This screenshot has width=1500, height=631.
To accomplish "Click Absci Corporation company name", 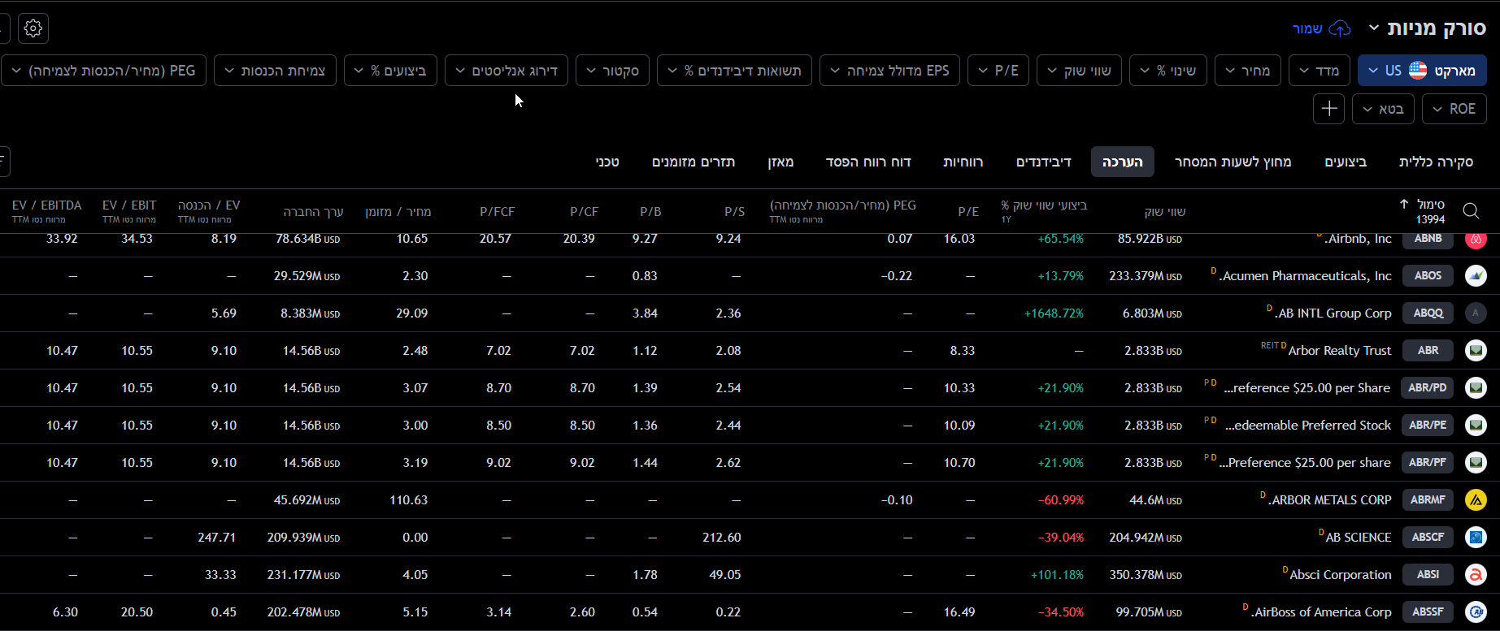I will 1341,575.
